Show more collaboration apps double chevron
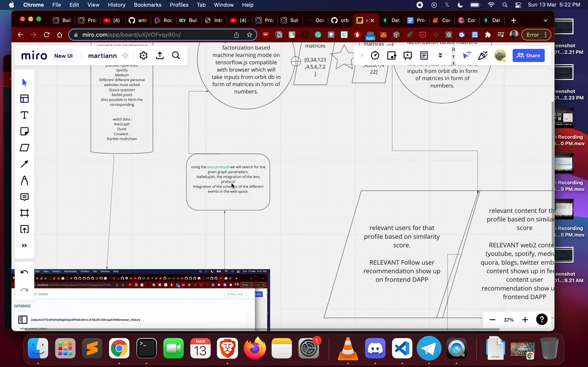This screenshot has height=367, width=588. (x=440, y=56)
